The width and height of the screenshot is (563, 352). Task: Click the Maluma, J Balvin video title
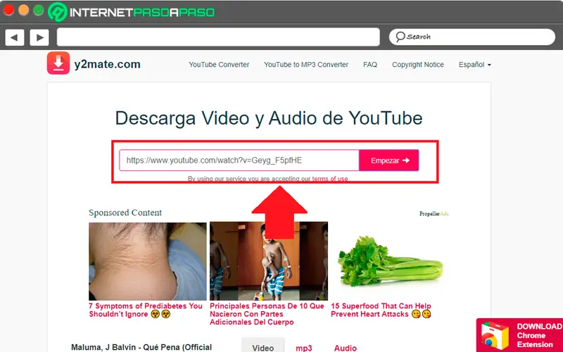141,347
